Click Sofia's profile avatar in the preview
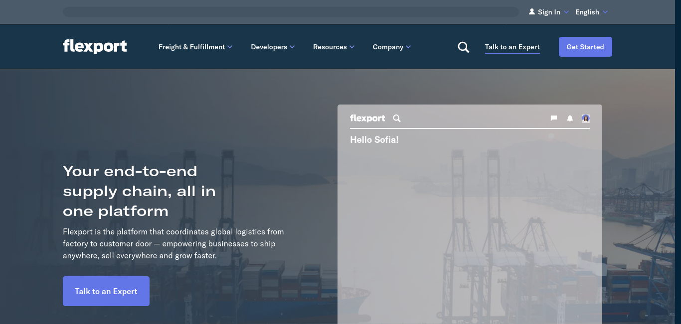The width and height of the screenshot is (681, 324). pos(586,118)
